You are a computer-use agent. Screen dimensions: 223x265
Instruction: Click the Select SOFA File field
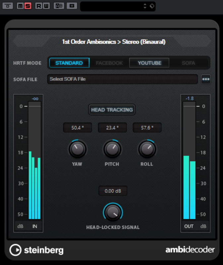122,79
